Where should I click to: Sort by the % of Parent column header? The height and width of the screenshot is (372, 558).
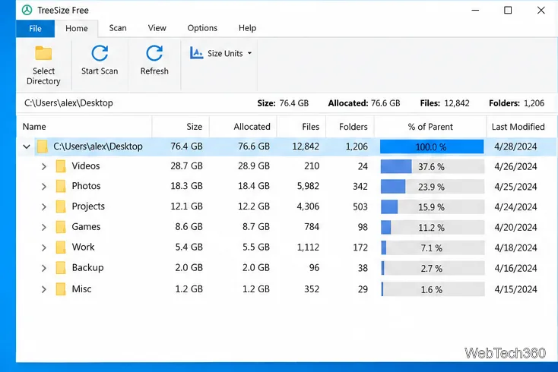click(430, 127)
